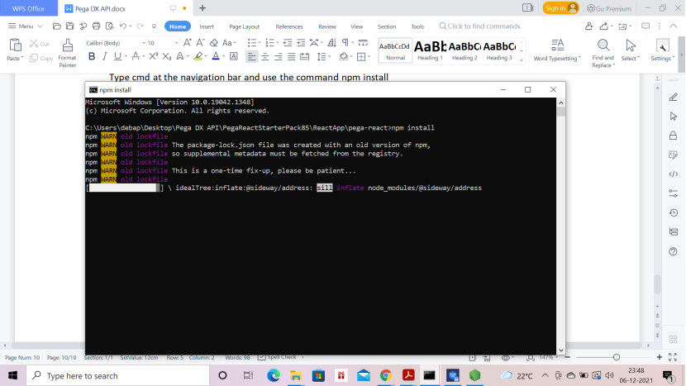Click the Save icon in quick toolbar
Image resolution: width=686 pixels, height=386 pixels.
70,26
